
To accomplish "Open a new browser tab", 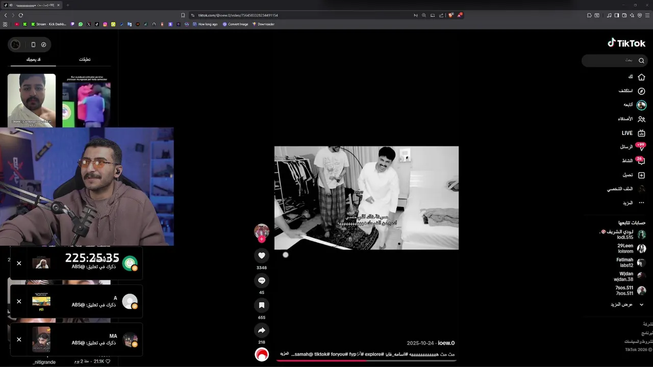I will 68,5.
